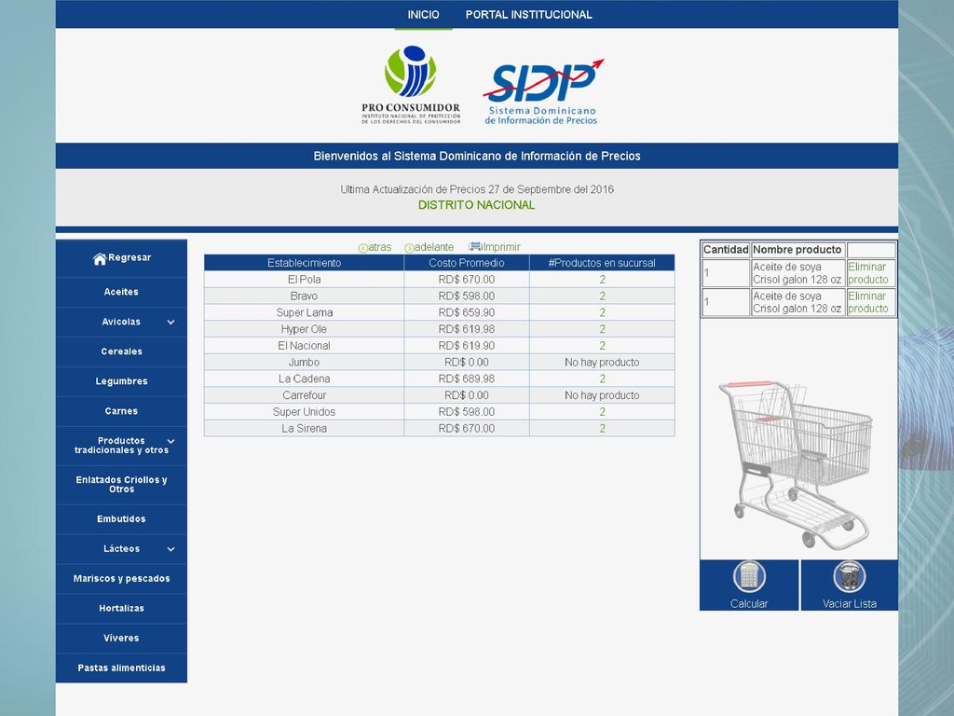
Task: Open Enlatados Criollos y Otros category
Action: pos(121,485)
